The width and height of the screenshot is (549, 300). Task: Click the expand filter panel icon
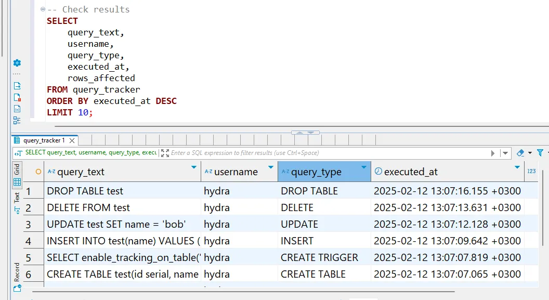point(165,153)
